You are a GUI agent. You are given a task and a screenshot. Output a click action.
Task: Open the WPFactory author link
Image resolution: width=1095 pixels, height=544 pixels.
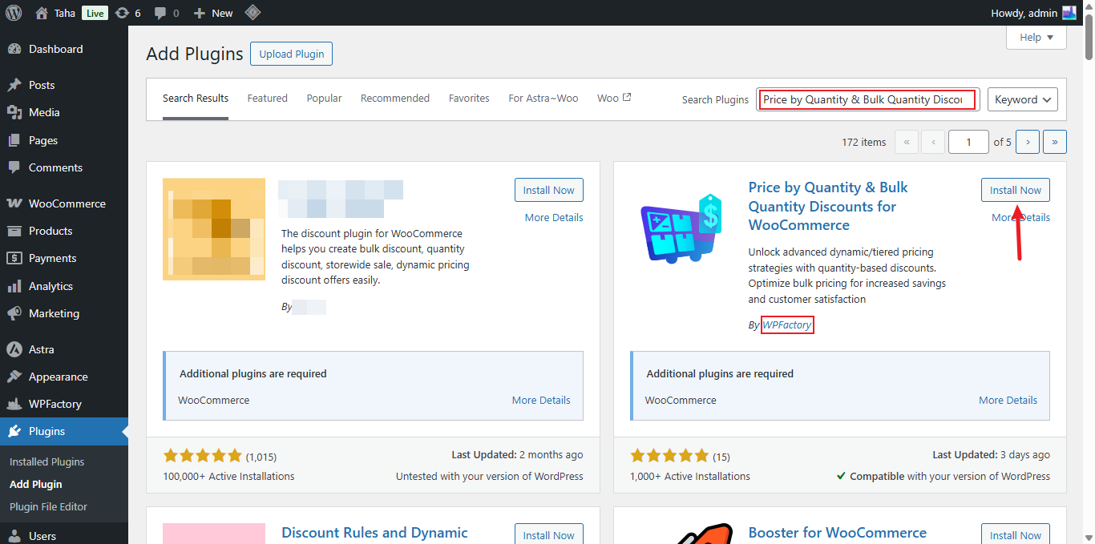click(787, 324)
